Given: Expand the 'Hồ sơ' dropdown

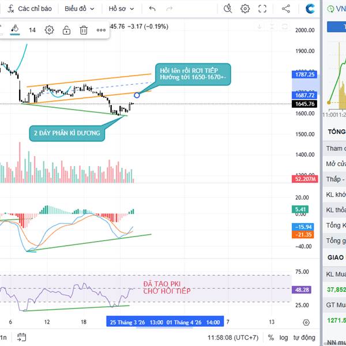Looking at the screenshot, I should (x=121, y=9).
